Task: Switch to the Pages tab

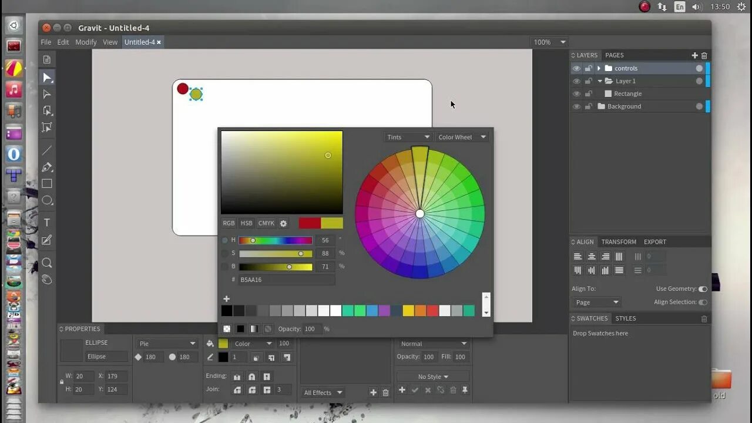Action: coord(615,55)
